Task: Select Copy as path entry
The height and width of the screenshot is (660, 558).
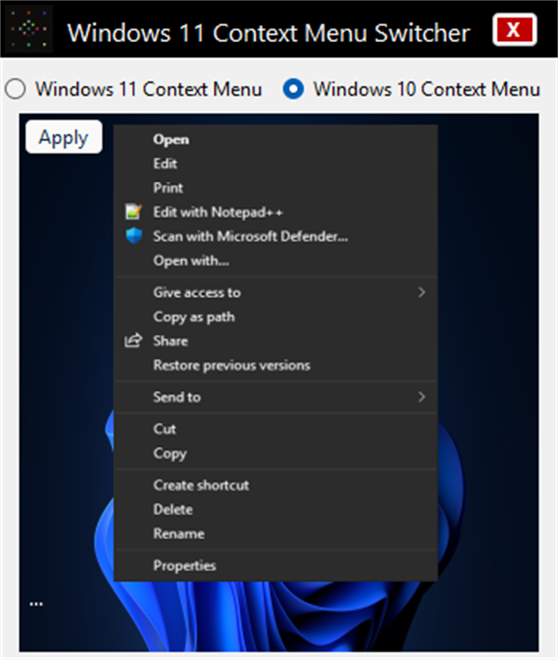Action: (276, 316)
